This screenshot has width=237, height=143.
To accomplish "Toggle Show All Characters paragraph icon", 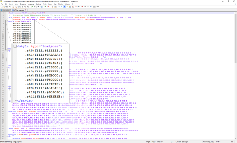I will click(62, 7).
